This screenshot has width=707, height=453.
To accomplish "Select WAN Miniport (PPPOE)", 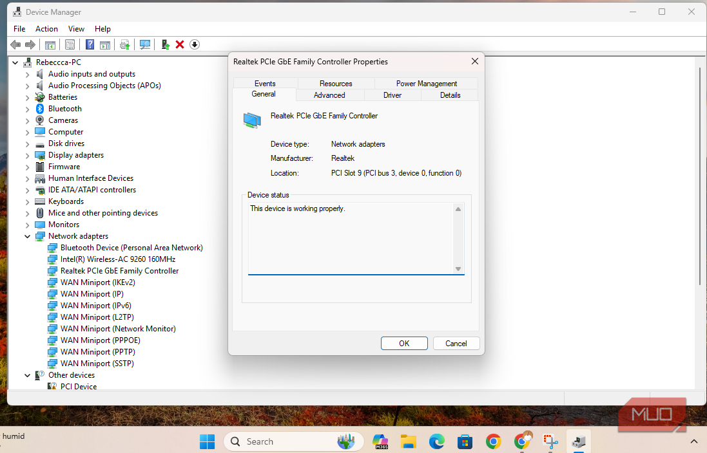I will point(101,340).
